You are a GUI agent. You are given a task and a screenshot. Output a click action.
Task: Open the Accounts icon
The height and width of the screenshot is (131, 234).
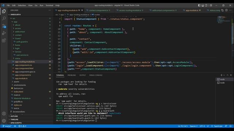coord(4,114)
